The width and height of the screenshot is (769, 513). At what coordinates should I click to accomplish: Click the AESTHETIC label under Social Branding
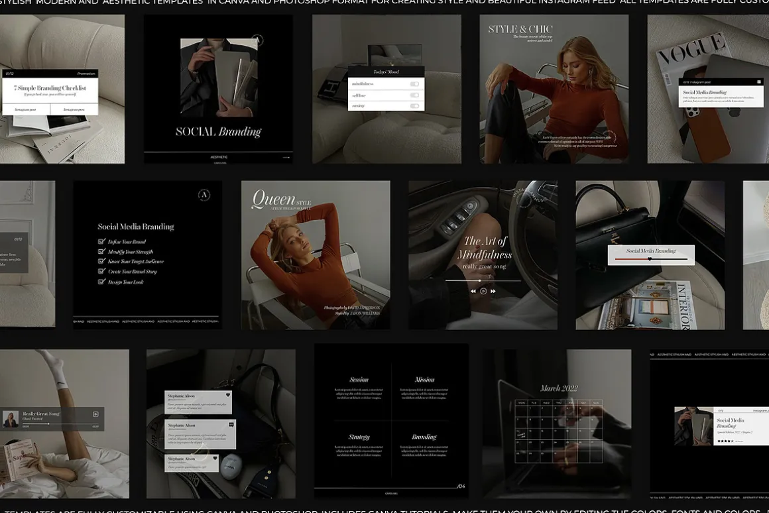pos(219,158)
